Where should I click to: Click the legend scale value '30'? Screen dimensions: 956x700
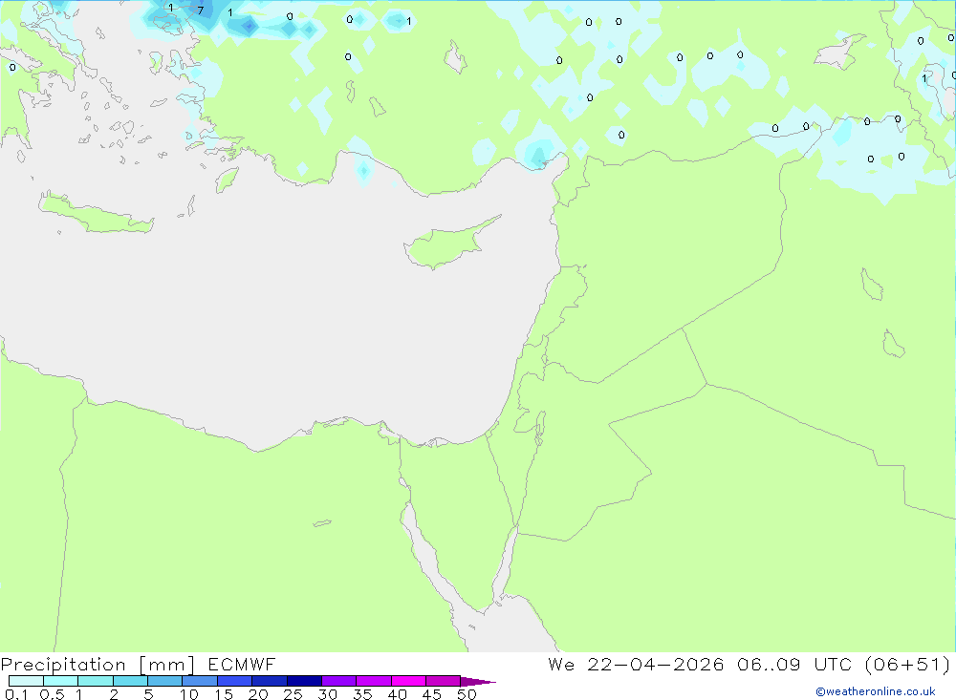[327, 694]
